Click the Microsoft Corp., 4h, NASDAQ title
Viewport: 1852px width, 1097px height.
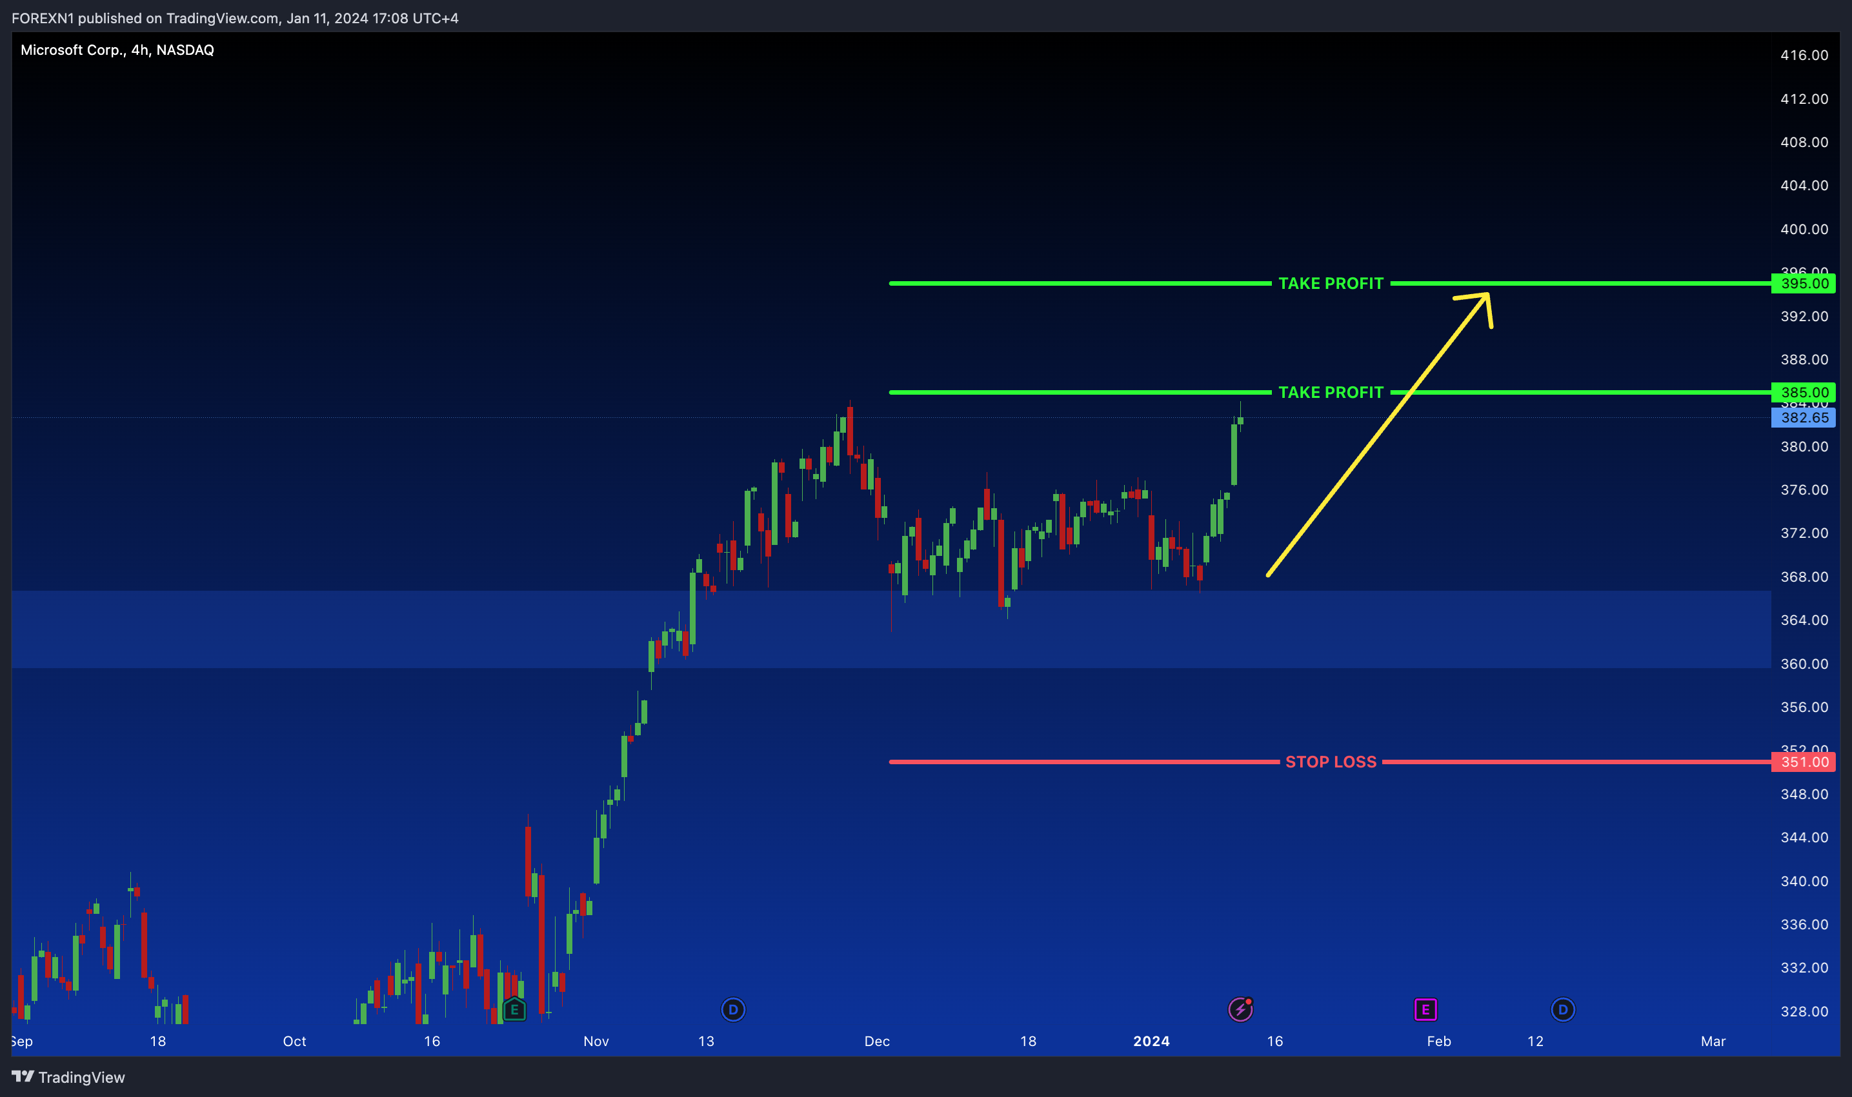click(117, 50)
